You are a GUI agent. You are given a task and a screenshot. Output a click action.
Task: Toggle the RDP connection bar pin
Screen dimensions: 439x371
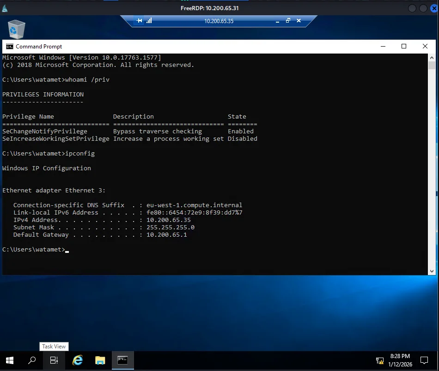pyautogui.click(x=140, y=21)
